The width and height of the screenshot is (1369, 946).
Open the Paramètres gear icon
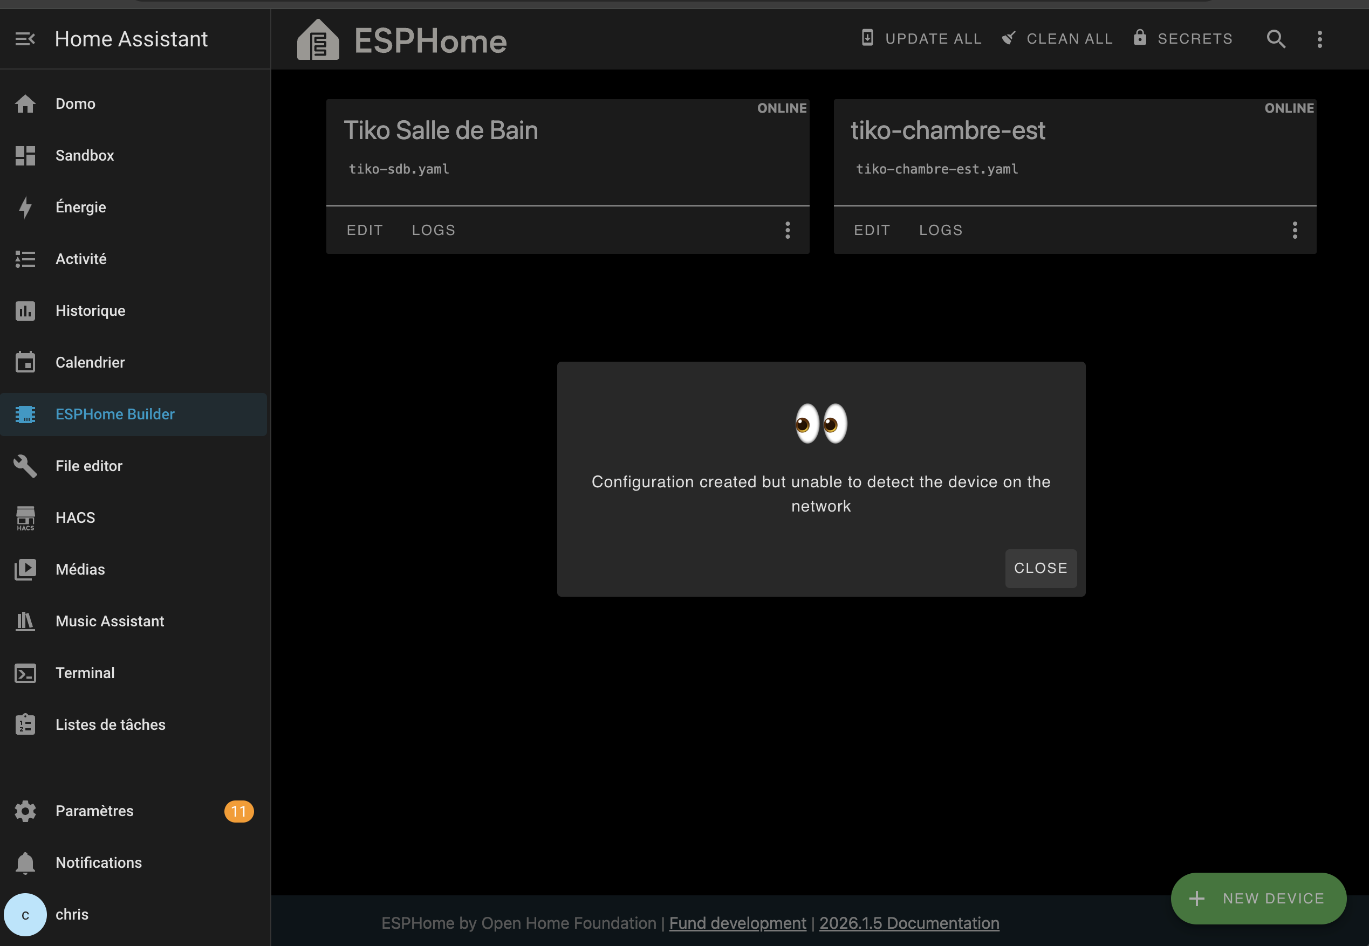tap(25, 811)
